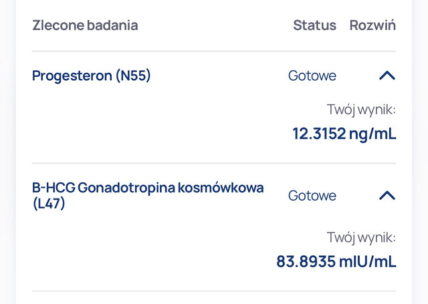
Task: Click Twój wynik label under Progesteron
Action: pos(361,110)
